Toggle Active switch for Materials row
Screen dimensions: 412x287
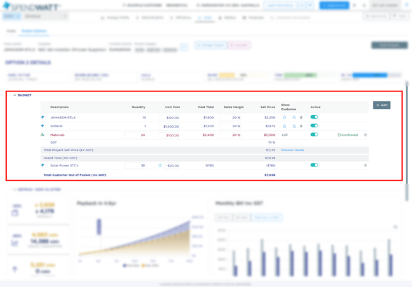(x=314, y=135)
